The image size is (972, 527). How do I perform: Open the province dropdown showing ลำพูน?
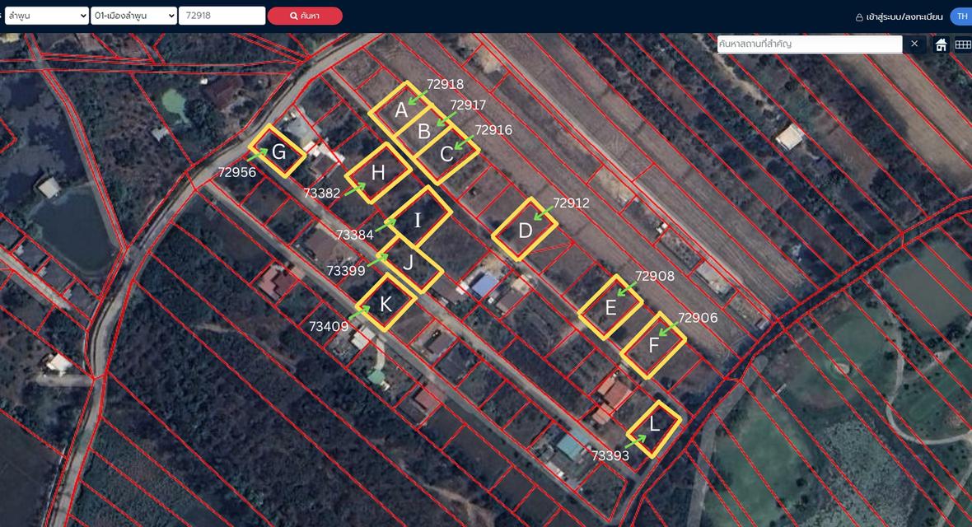[x=46, y=16]
